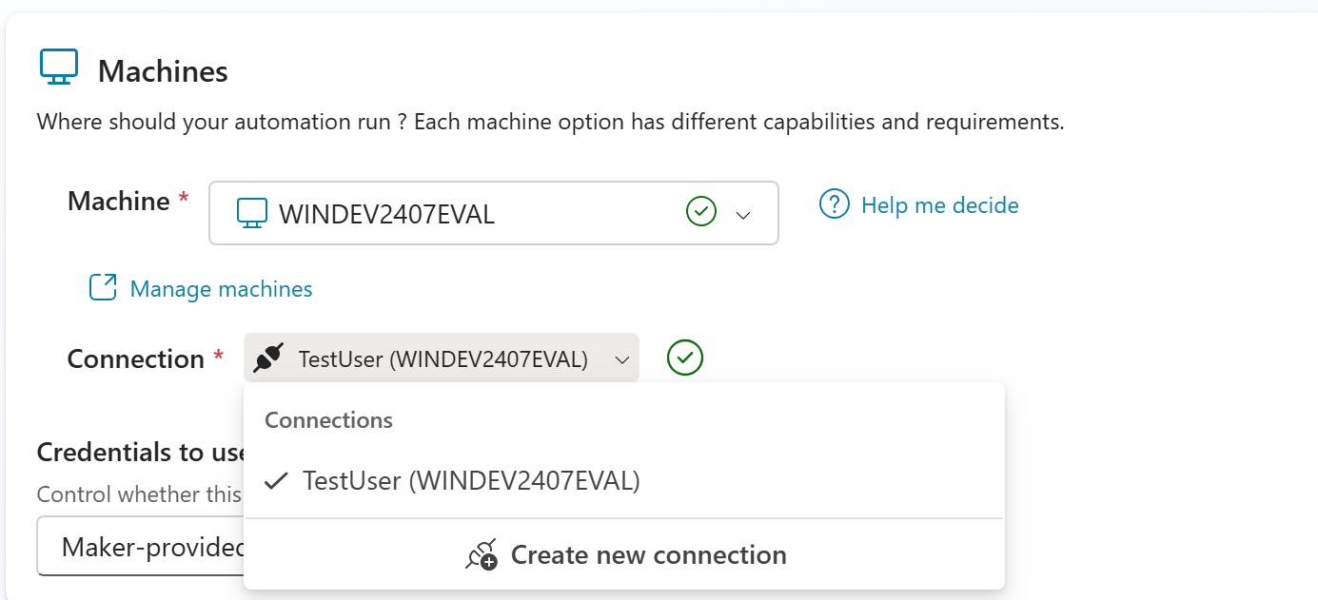Click the green validation check right of Connection
The height and width of the screenshot is (600, 1318).
685,358
